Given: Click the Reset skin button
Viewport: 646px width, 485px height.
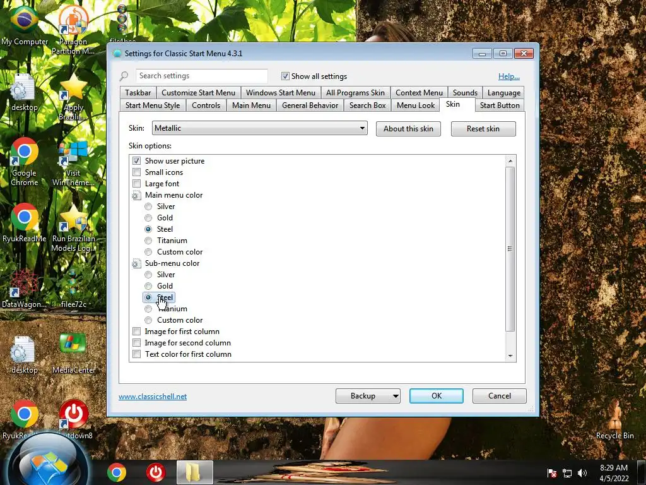Looking at the screenshot, I should click(x=483, y=129).
